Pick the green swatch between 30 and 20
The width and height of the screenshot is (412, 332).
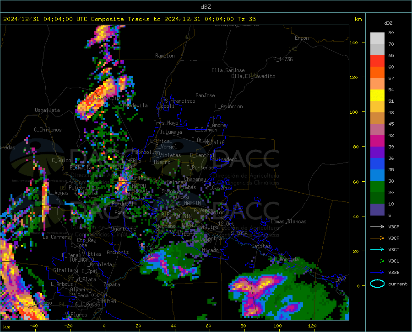377,187
